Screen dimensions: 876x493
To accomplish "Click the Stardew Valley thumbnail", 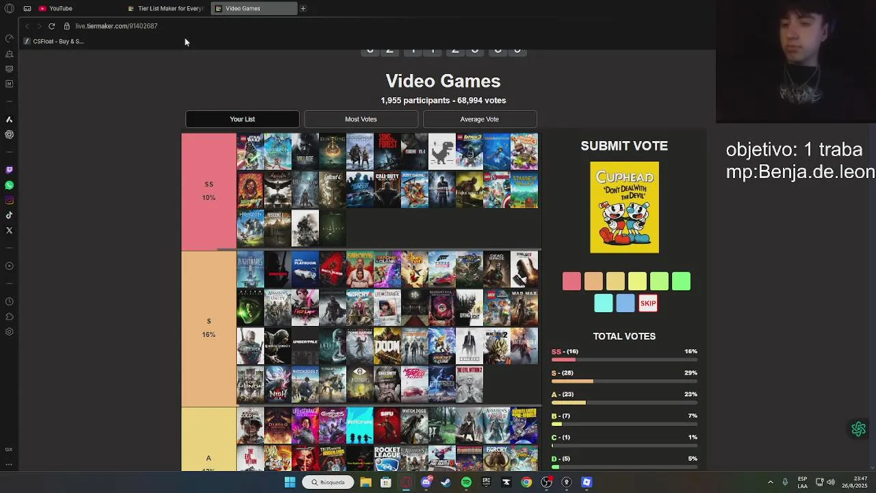I will pyautogui.click(x=524, y=190).
